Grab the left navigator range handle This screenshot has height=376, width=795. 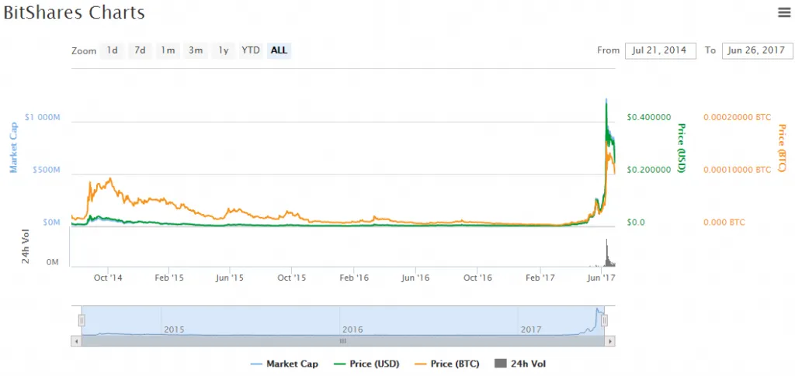(x=82, y=320)
